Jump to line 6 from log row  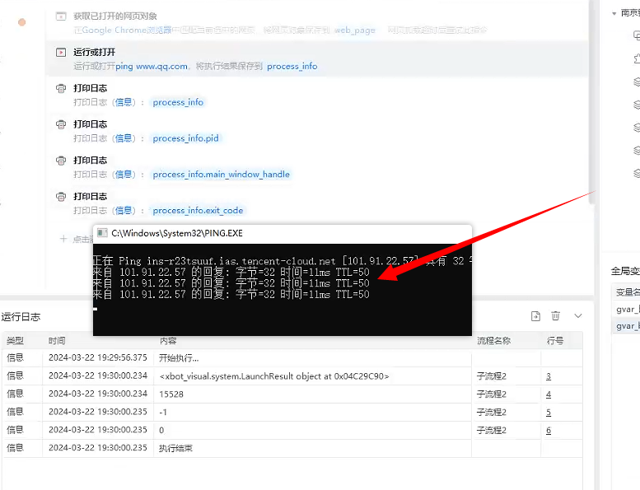pyautogui.click(x=549, y=431)
